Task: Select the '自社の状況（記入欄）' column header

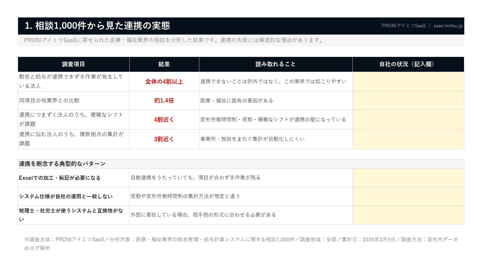Action: [408, 64]
